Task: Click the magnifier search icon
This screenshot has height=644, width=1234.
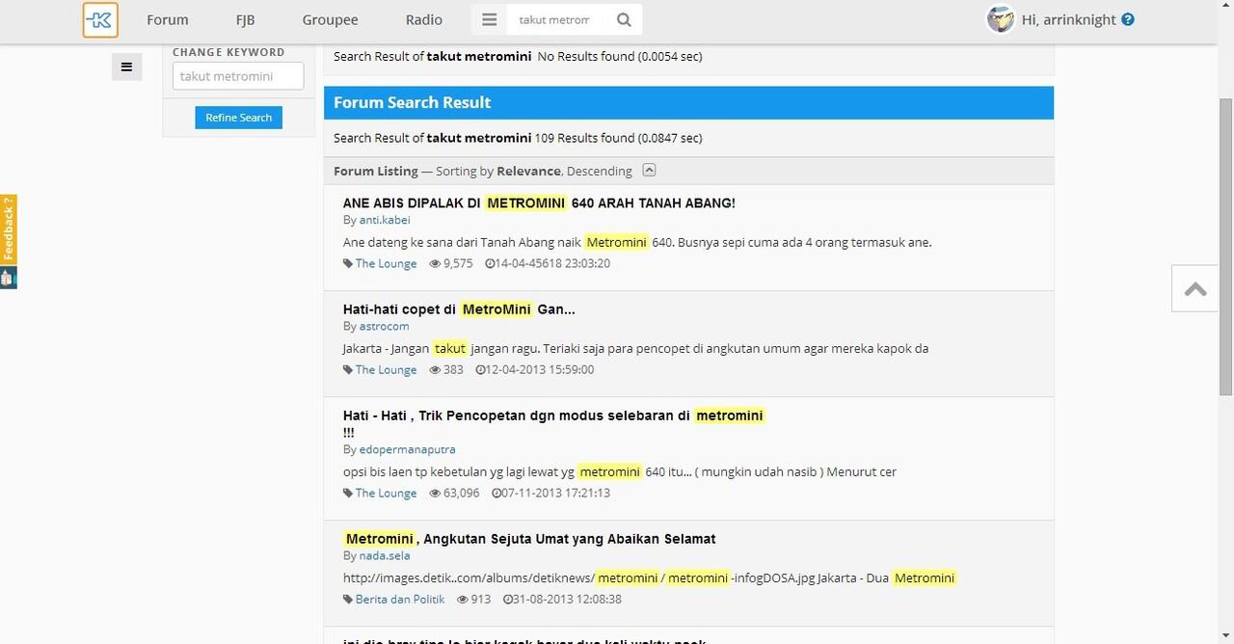Action: 624,19
